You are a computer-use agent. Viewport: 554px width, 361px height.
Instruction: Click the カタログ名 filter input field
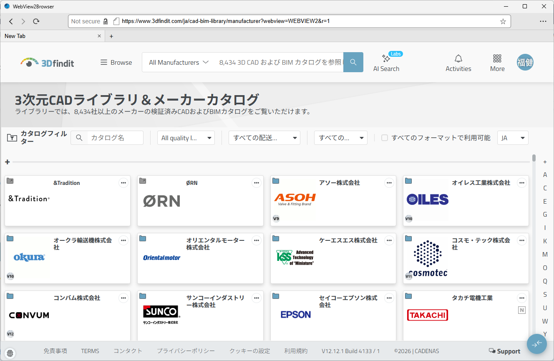[113, 138]
